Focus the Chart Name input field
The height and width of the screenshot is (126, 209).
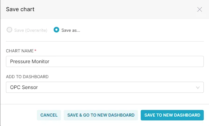[x=105, y=61]
